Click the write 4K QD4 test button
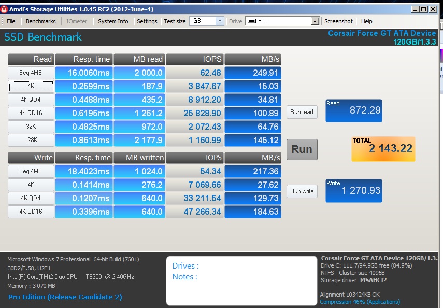Screen dimensions: 443x308 pos(31,198)
